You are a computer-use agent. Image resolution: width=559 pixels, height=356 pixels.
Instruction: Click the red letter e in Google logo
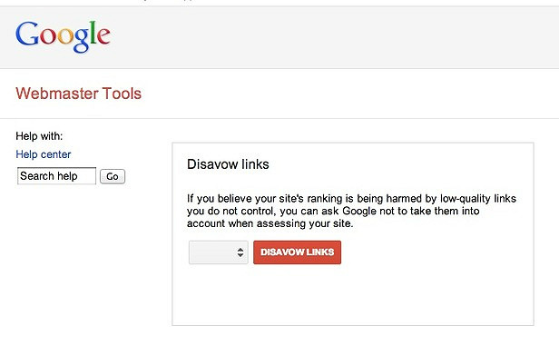tap(103, 35)
